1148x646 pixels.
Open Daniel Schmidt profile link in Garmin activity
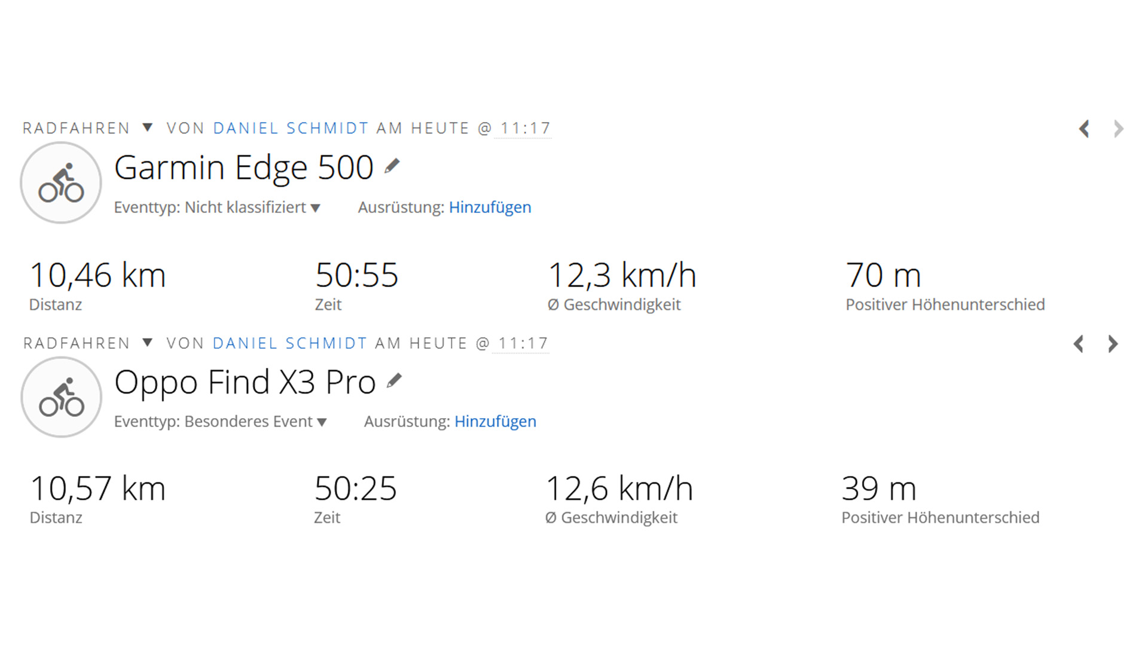click(291, 128)
